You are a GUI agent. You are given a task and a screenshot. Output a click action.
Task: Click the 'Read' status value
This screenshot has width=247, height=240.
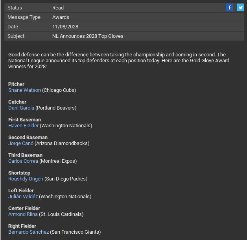point(58,8)
